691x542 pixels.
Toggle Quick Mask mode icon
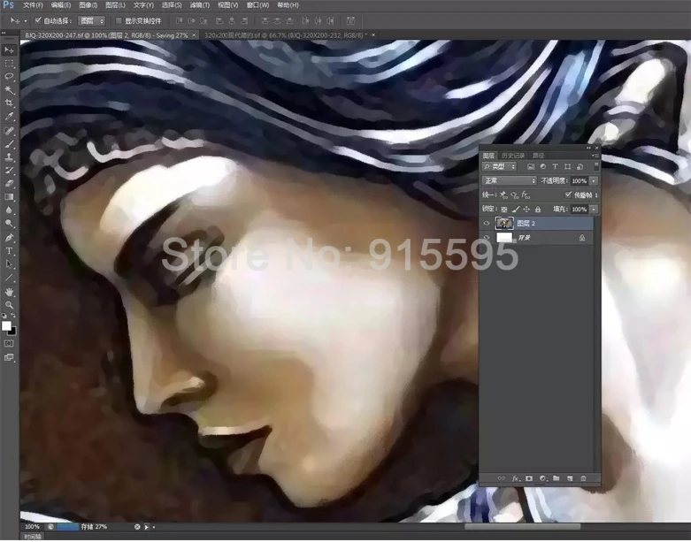point(9,343)
